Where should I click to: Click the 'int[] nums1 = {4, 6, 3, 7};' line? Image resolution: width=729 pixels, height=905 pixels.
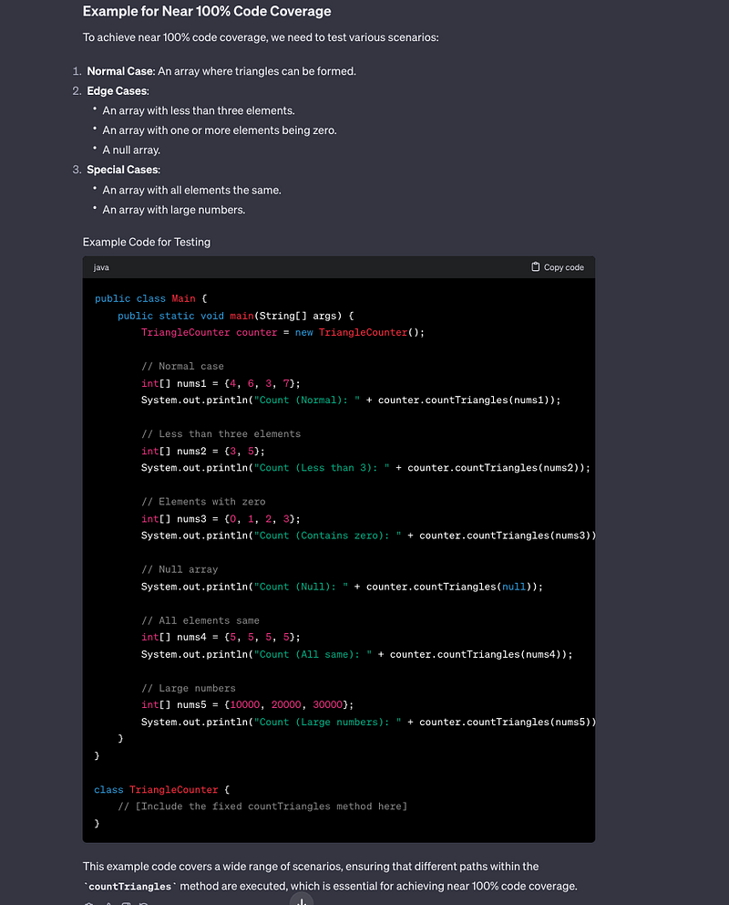point(221,383)
